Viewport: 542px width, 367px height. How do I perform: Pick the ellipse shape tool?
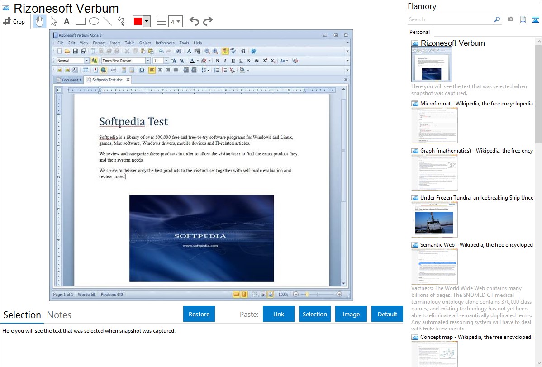94,21
